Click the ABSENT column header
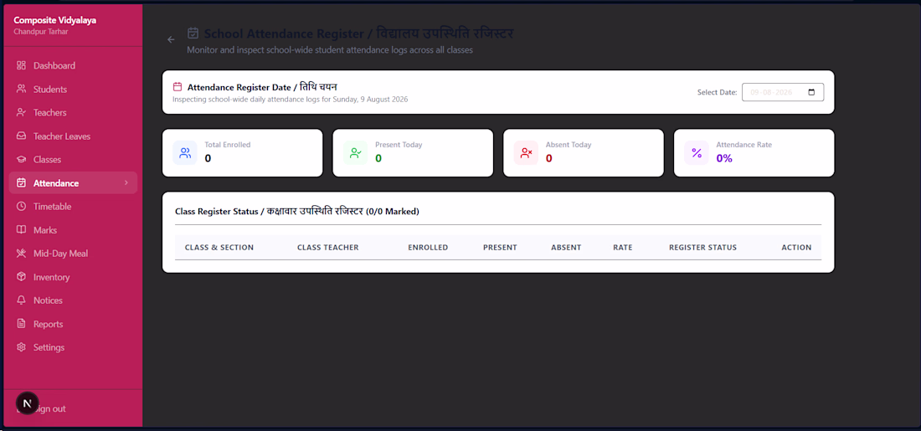 [x=566, y=248]
